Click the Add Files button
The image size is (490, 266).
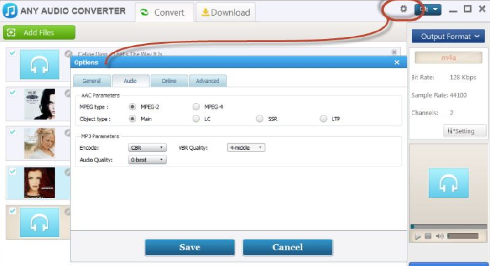point(39,32)
